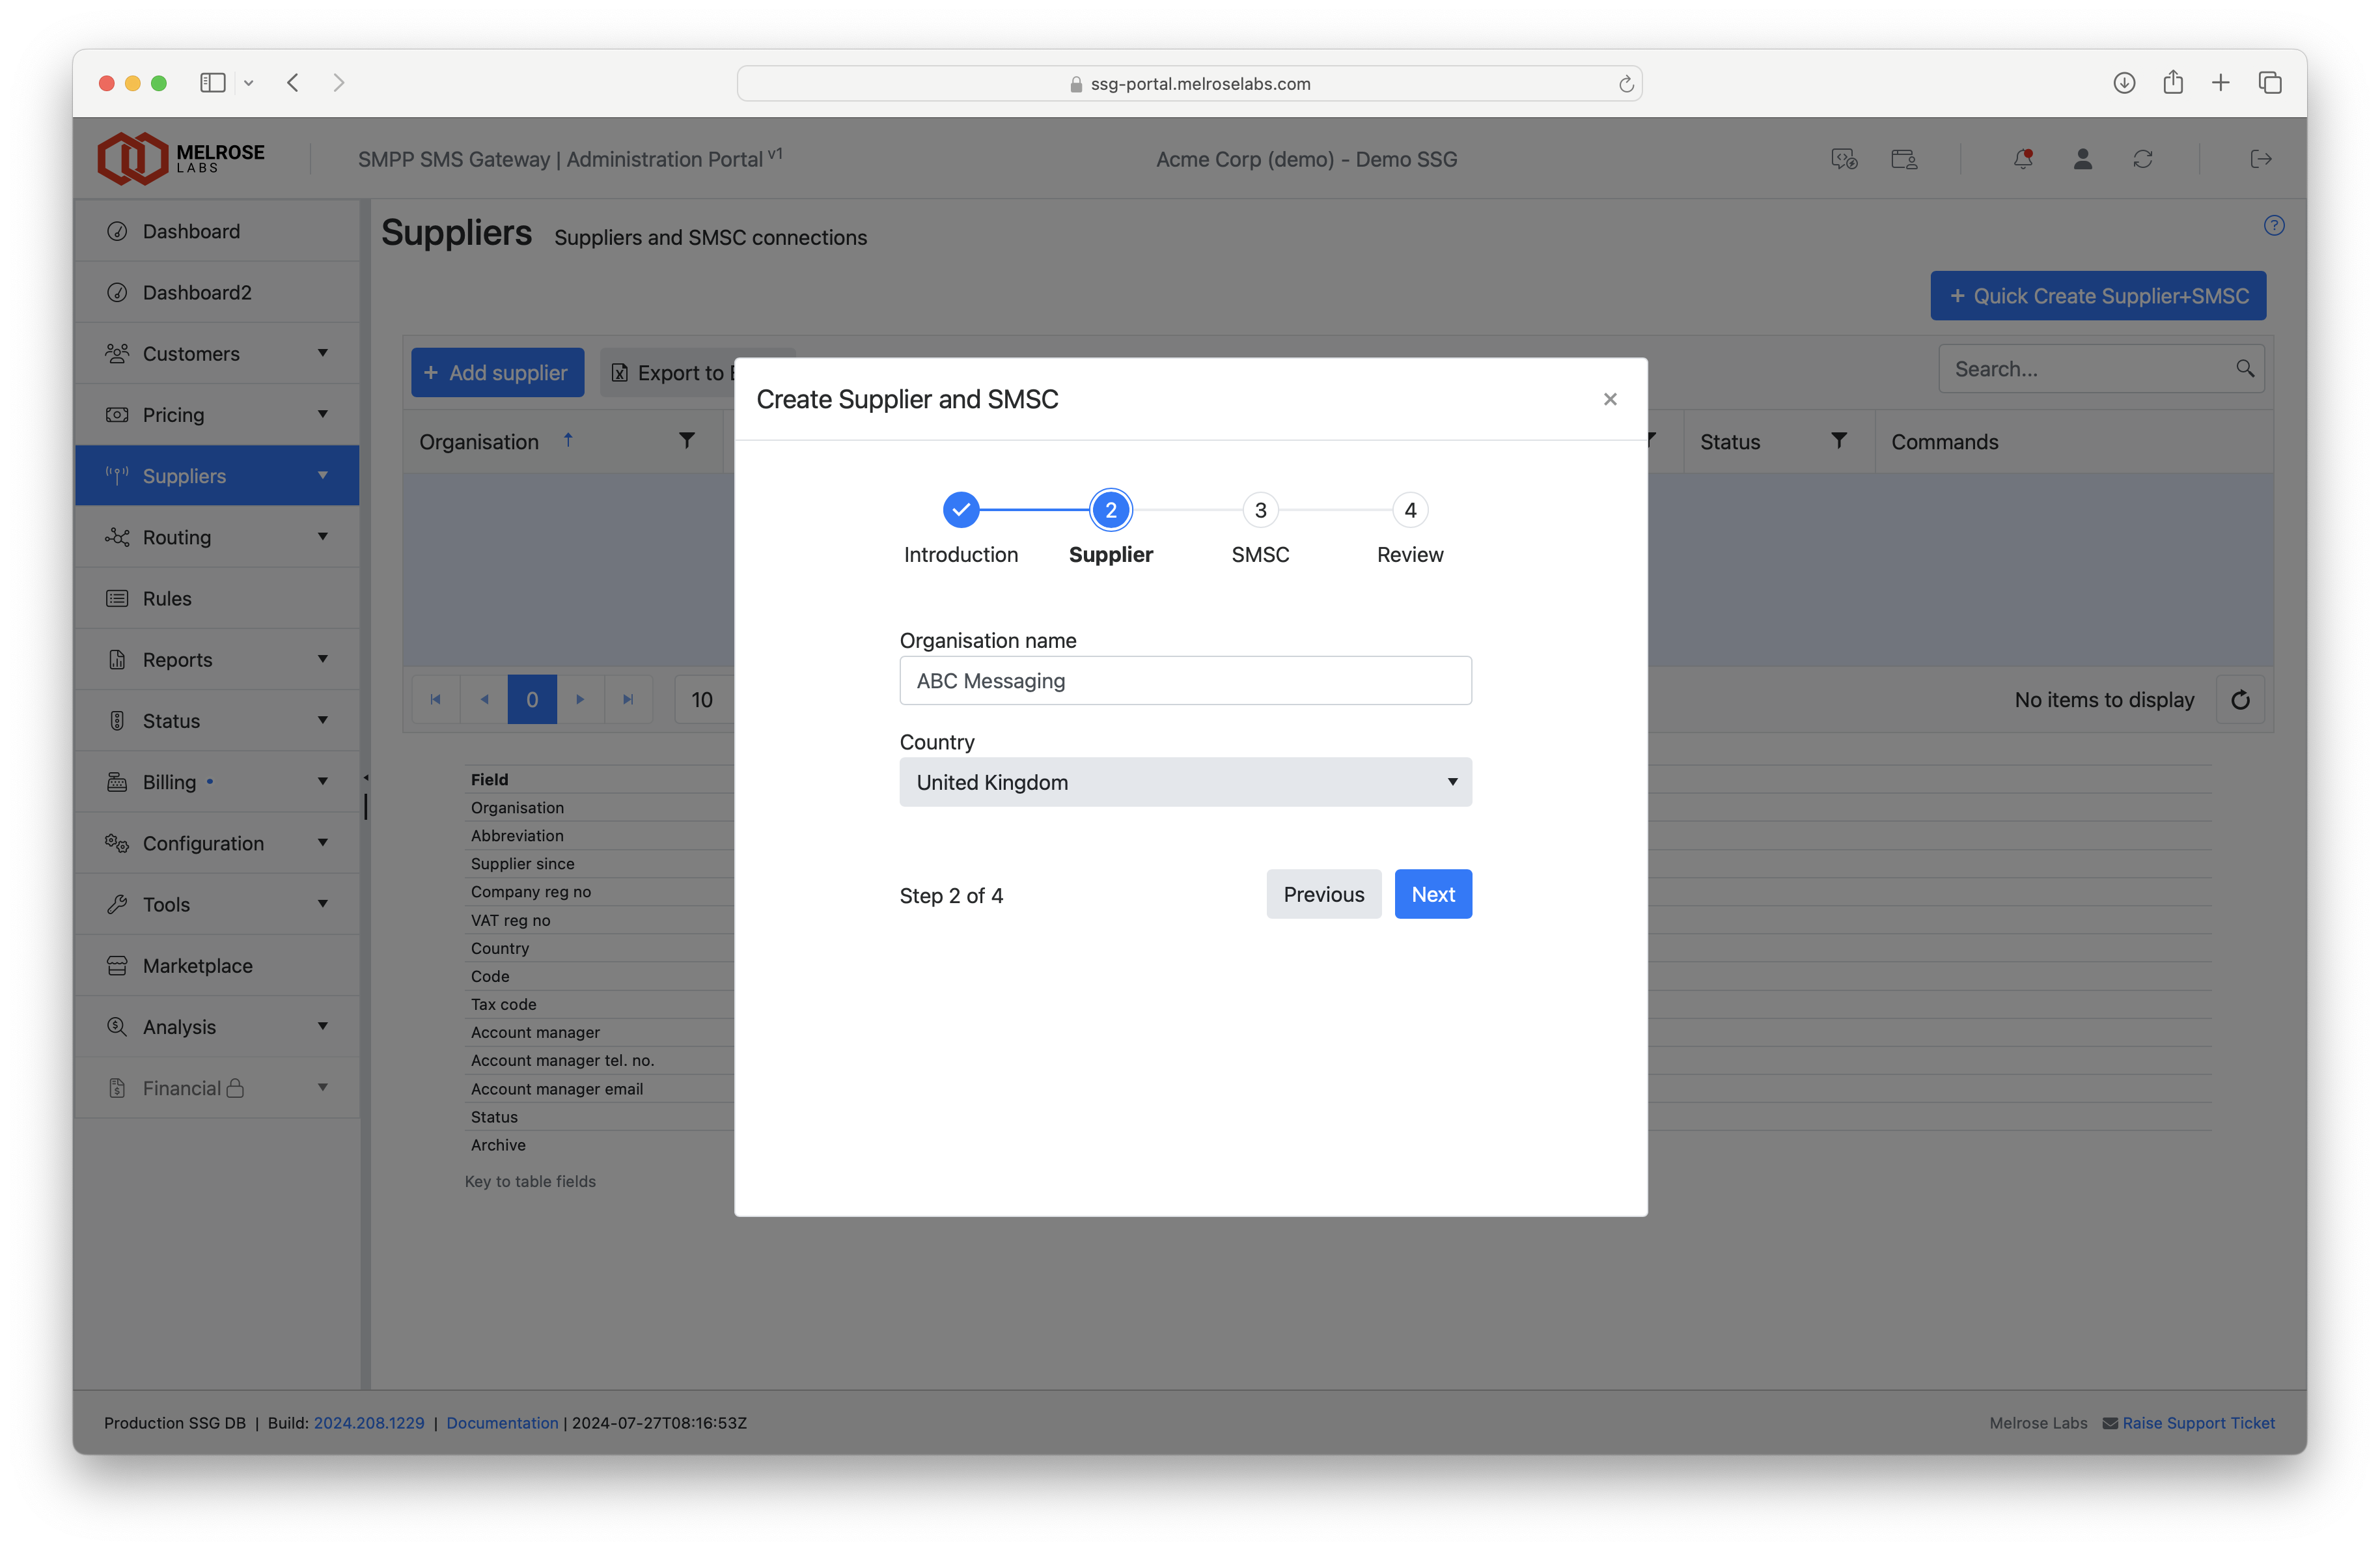Viewport: 2380px width, 1551px height.
Task: Click the SMSC step 3 tab
Action: pos(1261,509)
